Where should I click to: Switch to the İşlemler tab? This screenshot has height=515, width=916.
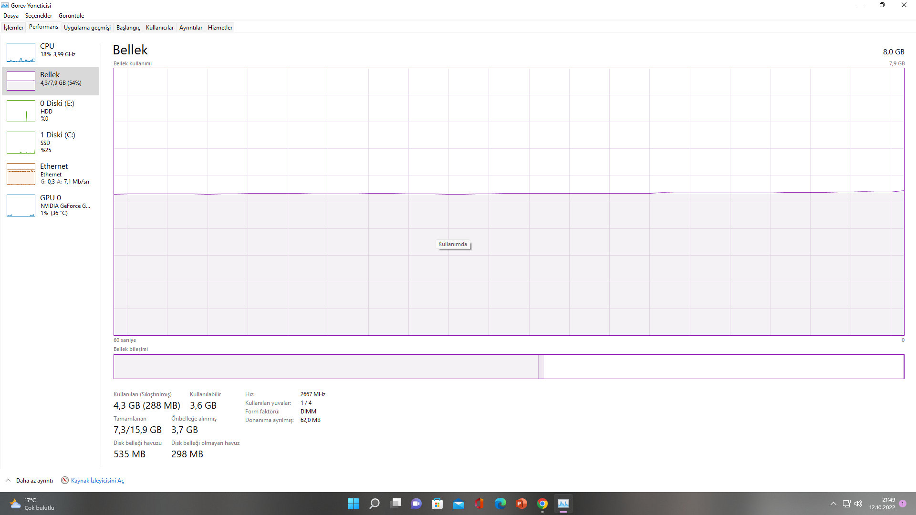tap(13, 28)
